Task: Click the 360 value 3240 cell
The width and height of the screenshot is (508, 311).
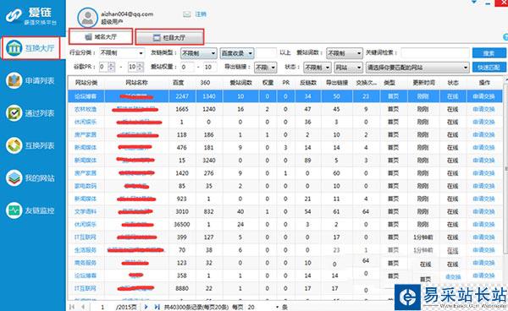Action: click(x=208, y=161)
